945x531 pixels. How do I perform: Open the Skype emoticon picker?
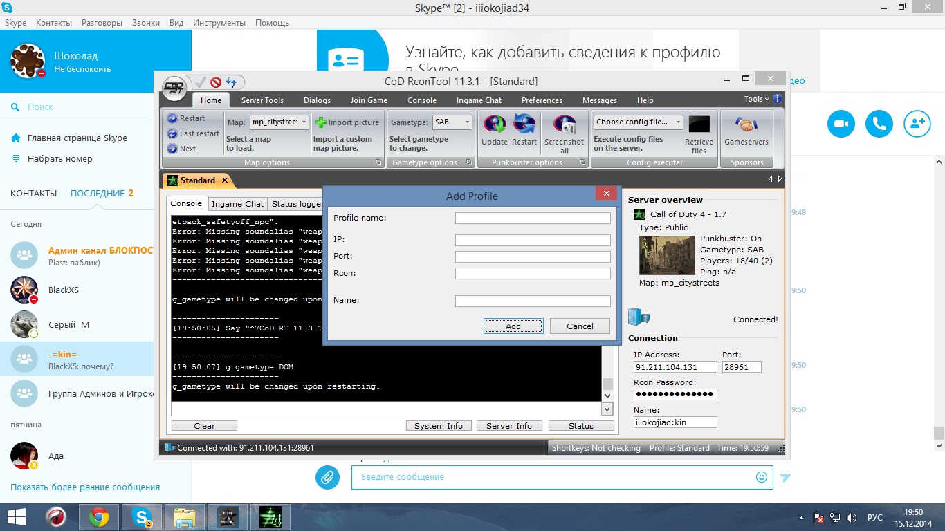[762, 477]
